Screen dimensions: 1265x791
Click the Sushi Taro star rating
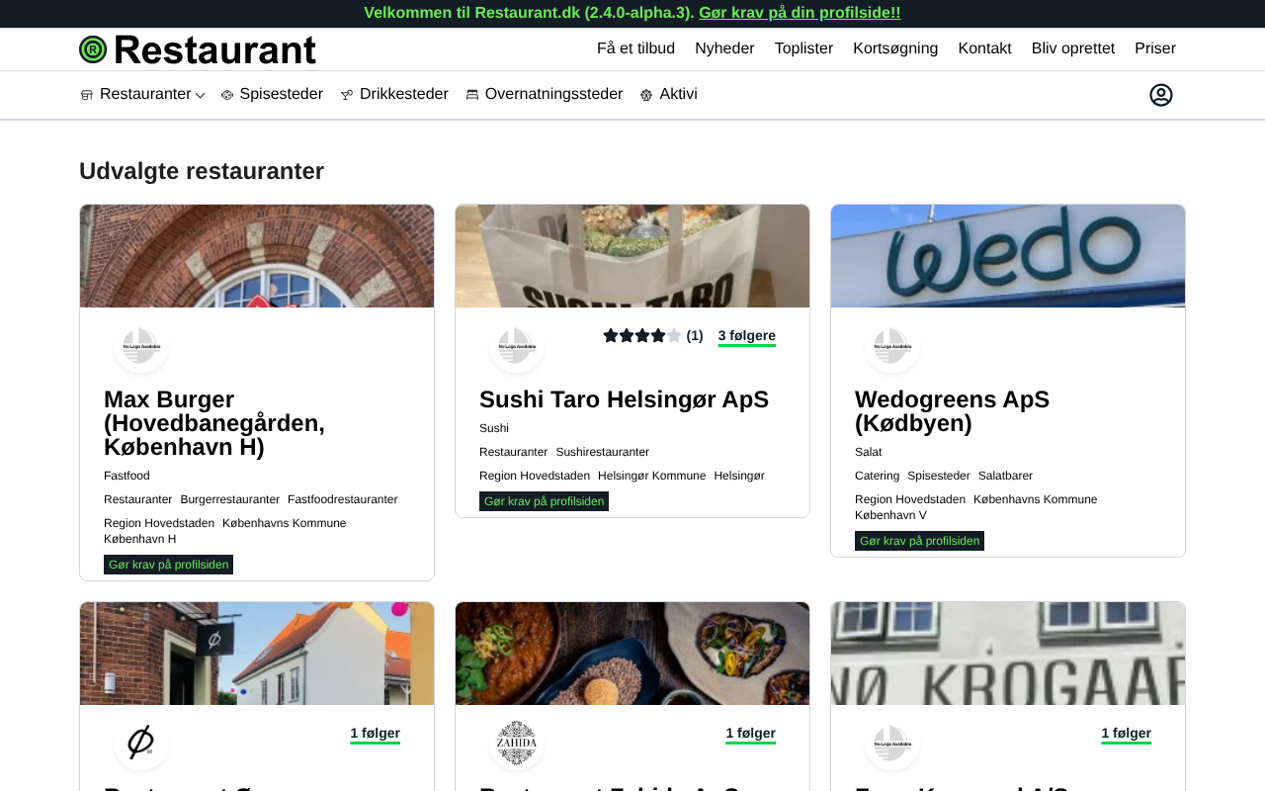pyautogui.click(x=642, y=336)
